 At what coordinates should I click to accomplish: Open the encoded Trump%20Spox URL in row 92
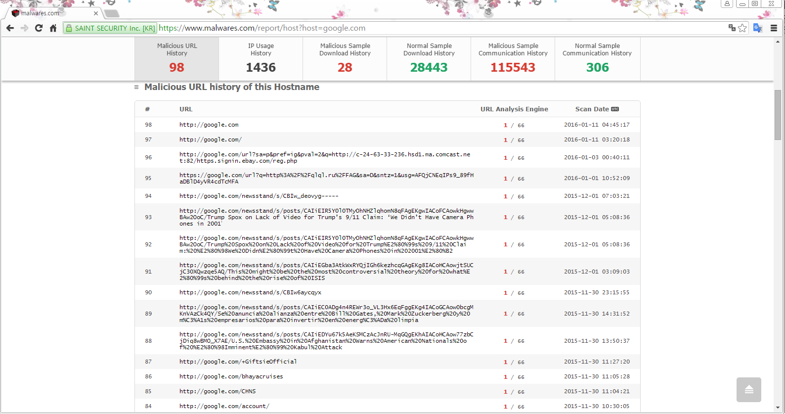[326, 244]
